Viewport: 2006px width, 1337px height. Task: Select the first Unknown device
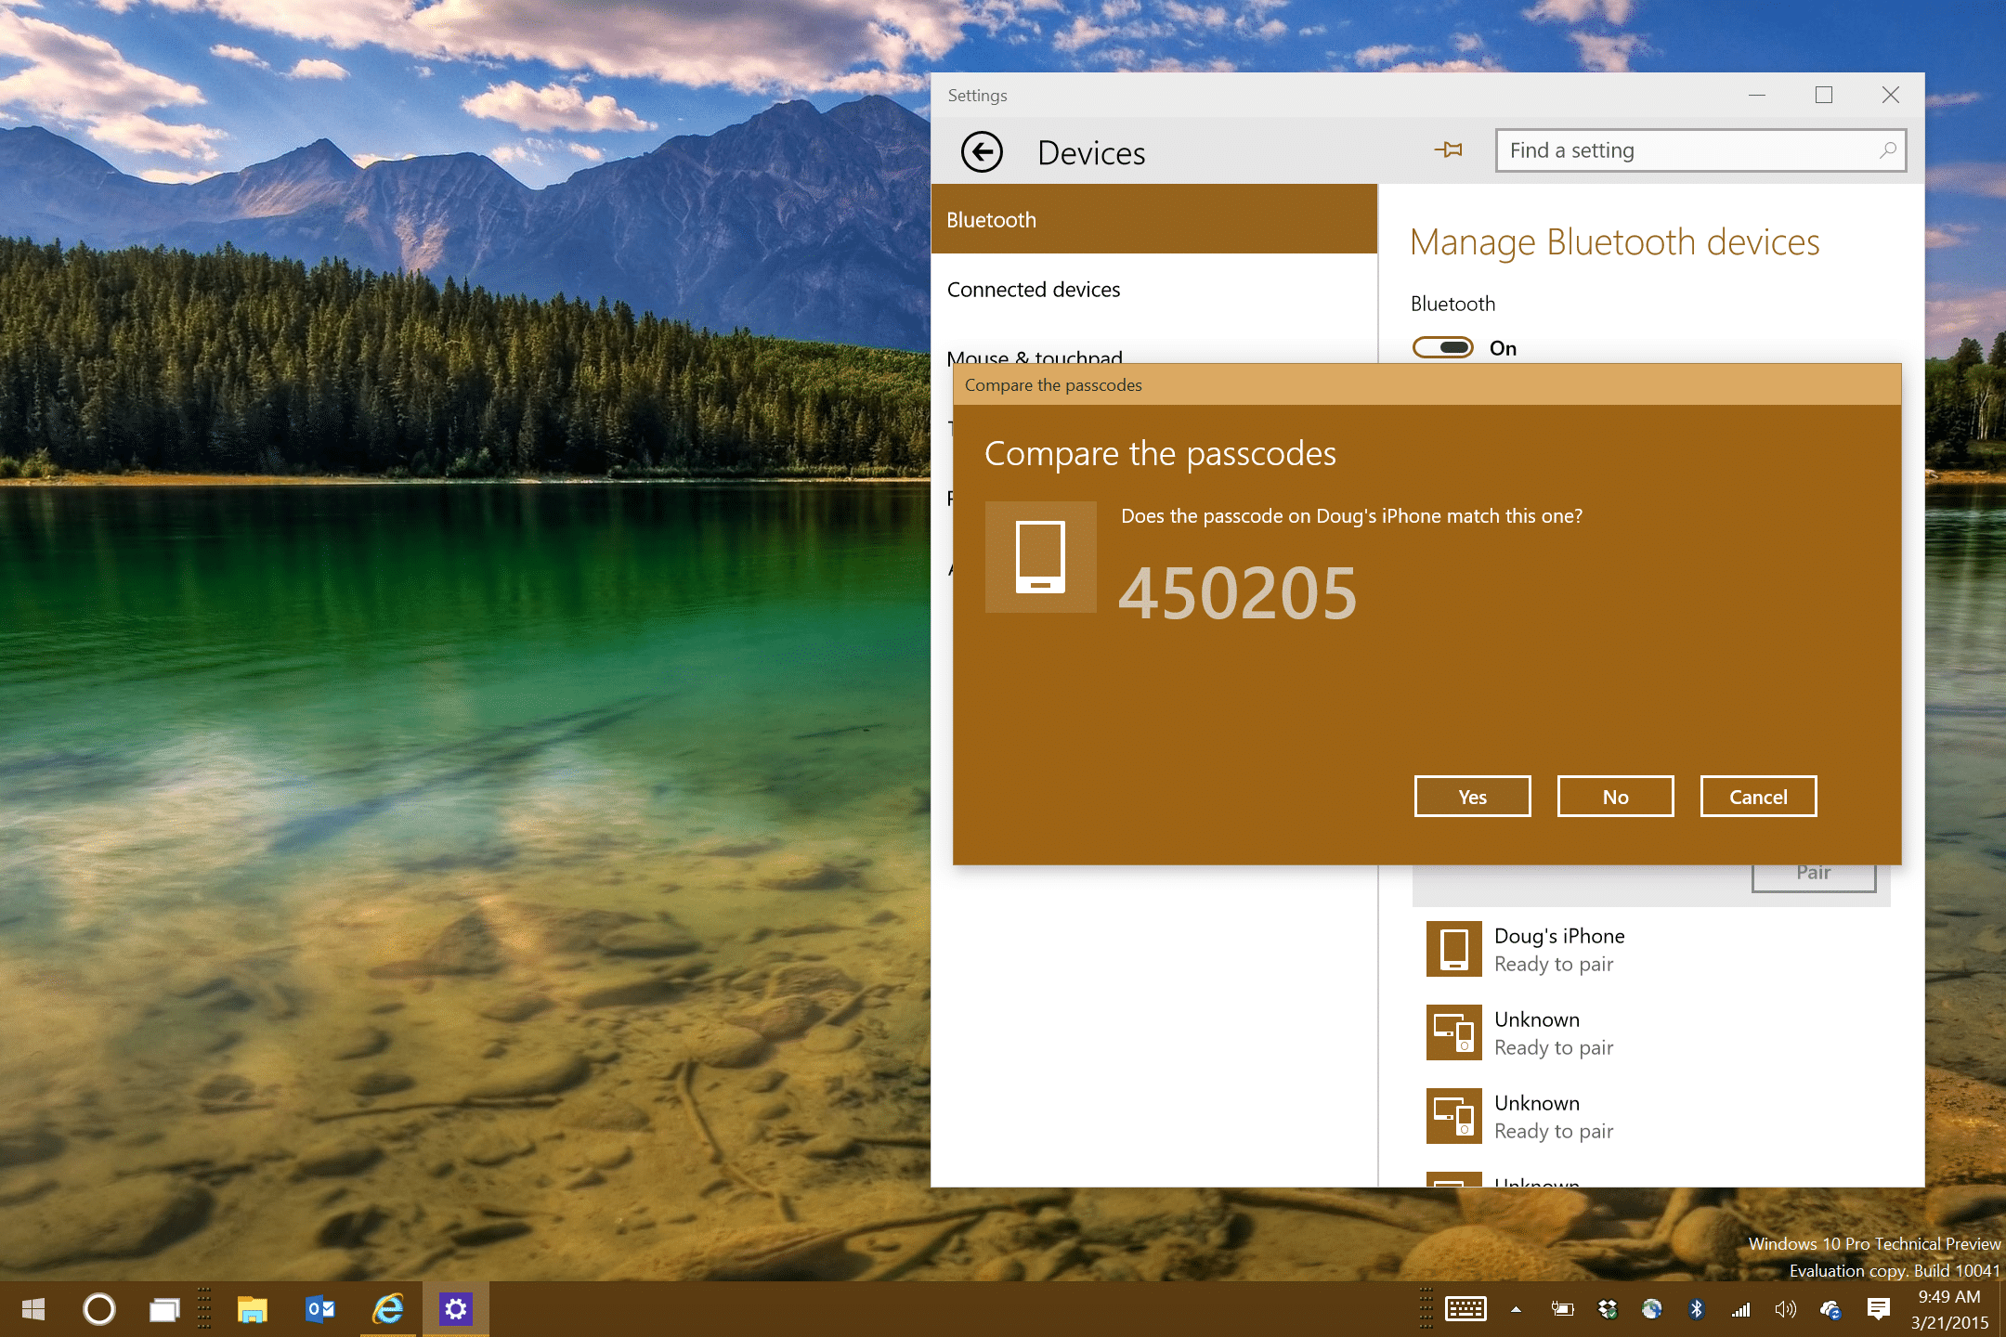pyautogui.click(x=1649, y=1032)
